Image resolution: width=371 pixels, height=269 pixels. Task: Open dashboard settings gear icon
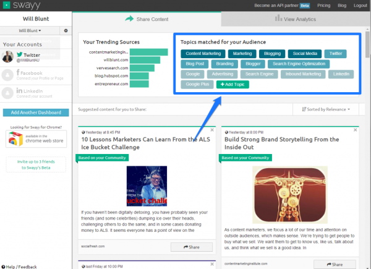(66, 30)
